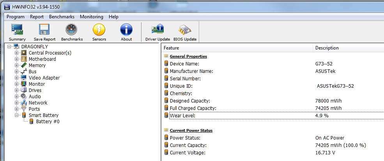
Task: Click the Feature column header
Action: coord(237,48)
